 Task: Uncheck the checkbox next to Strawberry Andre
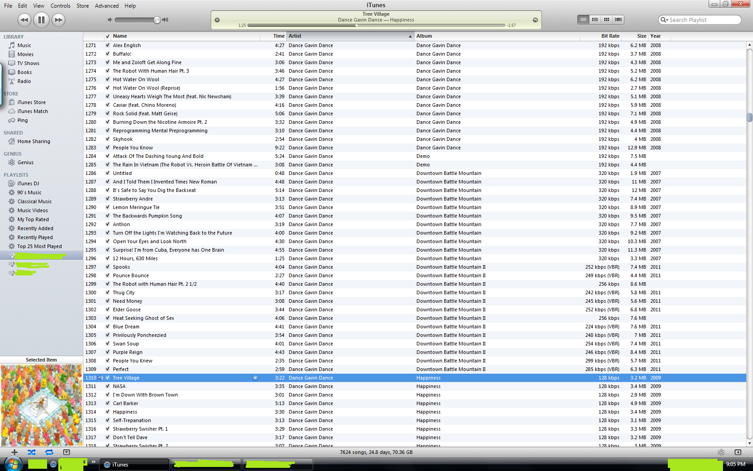(x=108, y=199)
